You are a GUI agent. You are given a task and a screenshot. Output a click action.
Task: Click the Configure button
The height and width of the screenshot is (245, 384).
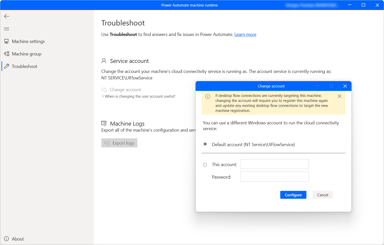coord(293,195)
